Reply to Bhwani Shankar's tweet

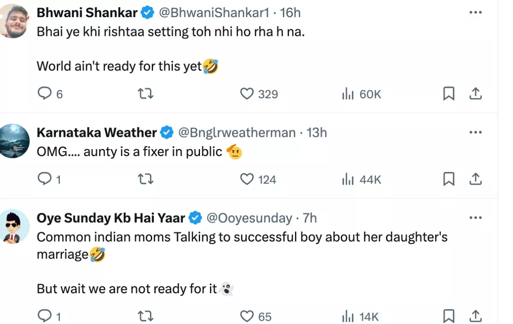44,94
